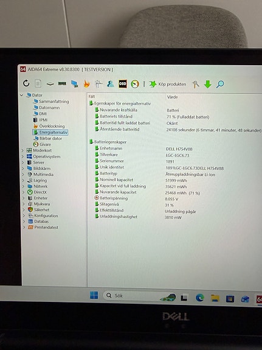
Task: Expand the Operativsystem tree node
Action: coord(22,156)
